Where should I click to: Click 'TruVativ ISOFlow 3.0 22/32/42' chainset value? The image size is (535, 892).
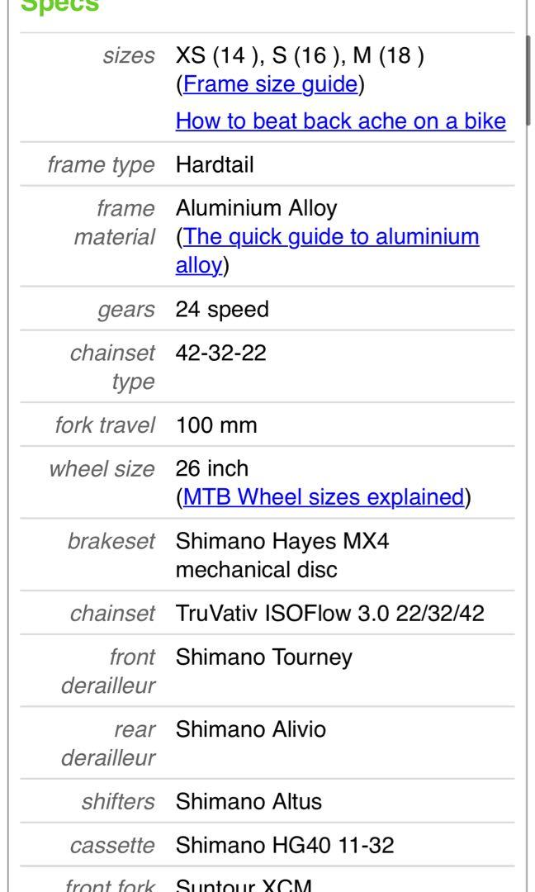pos(330,613)
